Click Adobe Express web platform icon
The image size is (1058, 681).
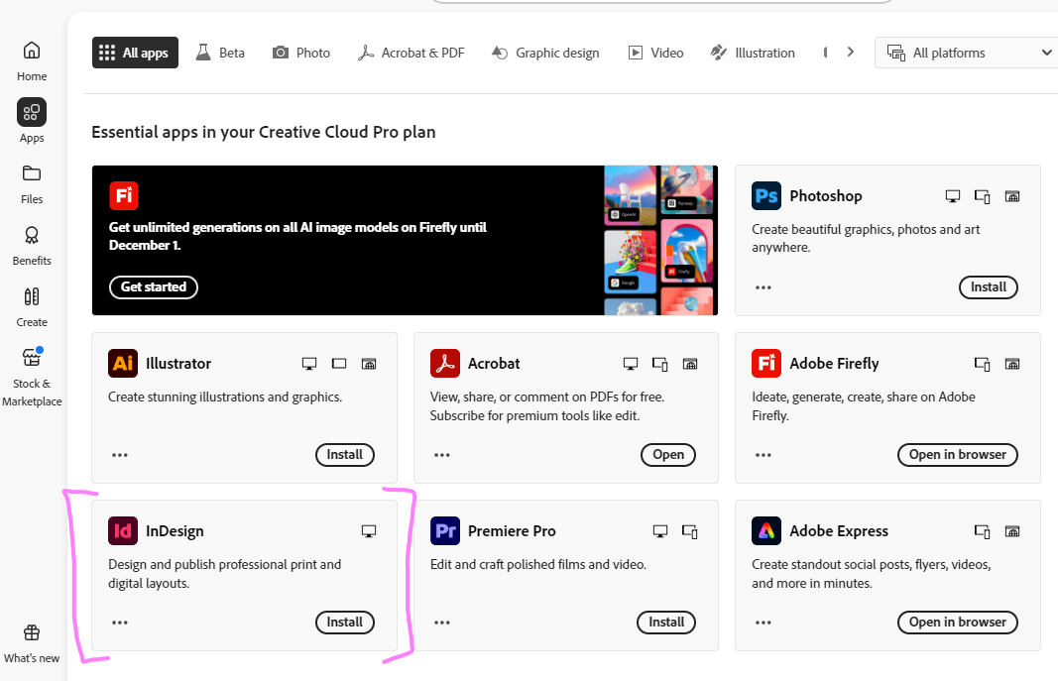(x=1012, y=531)
